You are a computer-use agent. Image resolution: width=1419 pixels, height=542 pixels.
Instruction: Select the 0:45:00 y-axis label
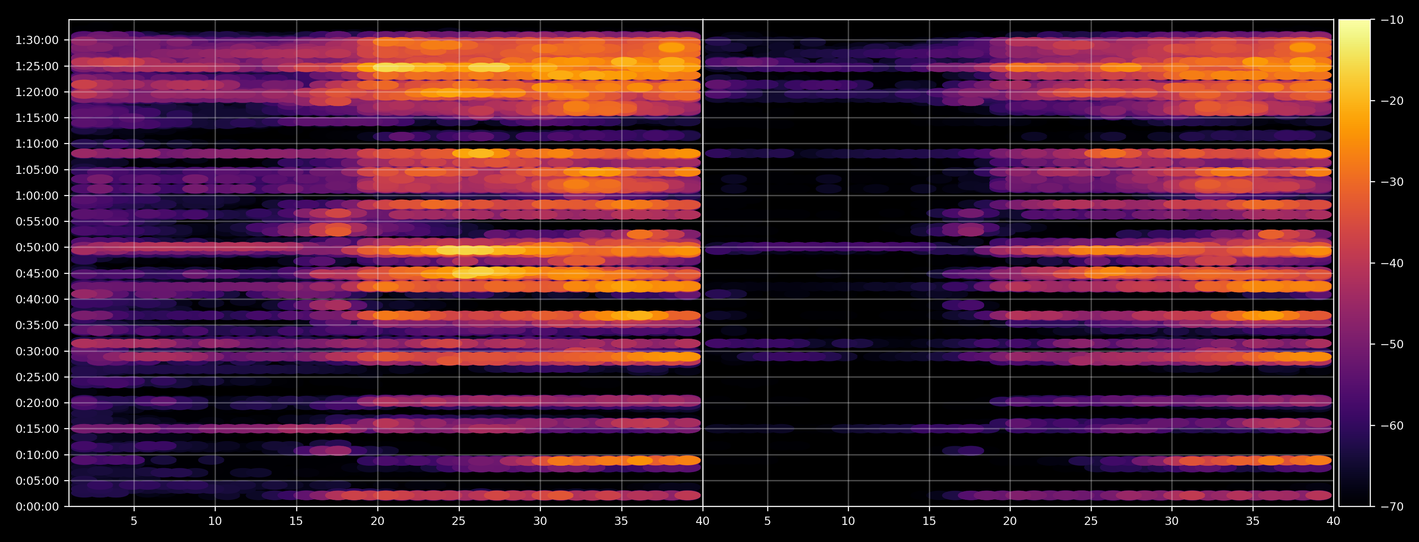37,274
